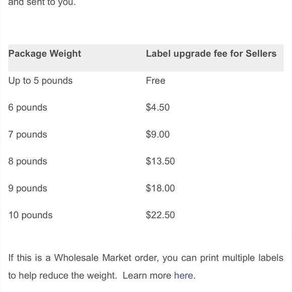
Task: Select the 7 pounds weight entry
Action: tap(28, 134)
